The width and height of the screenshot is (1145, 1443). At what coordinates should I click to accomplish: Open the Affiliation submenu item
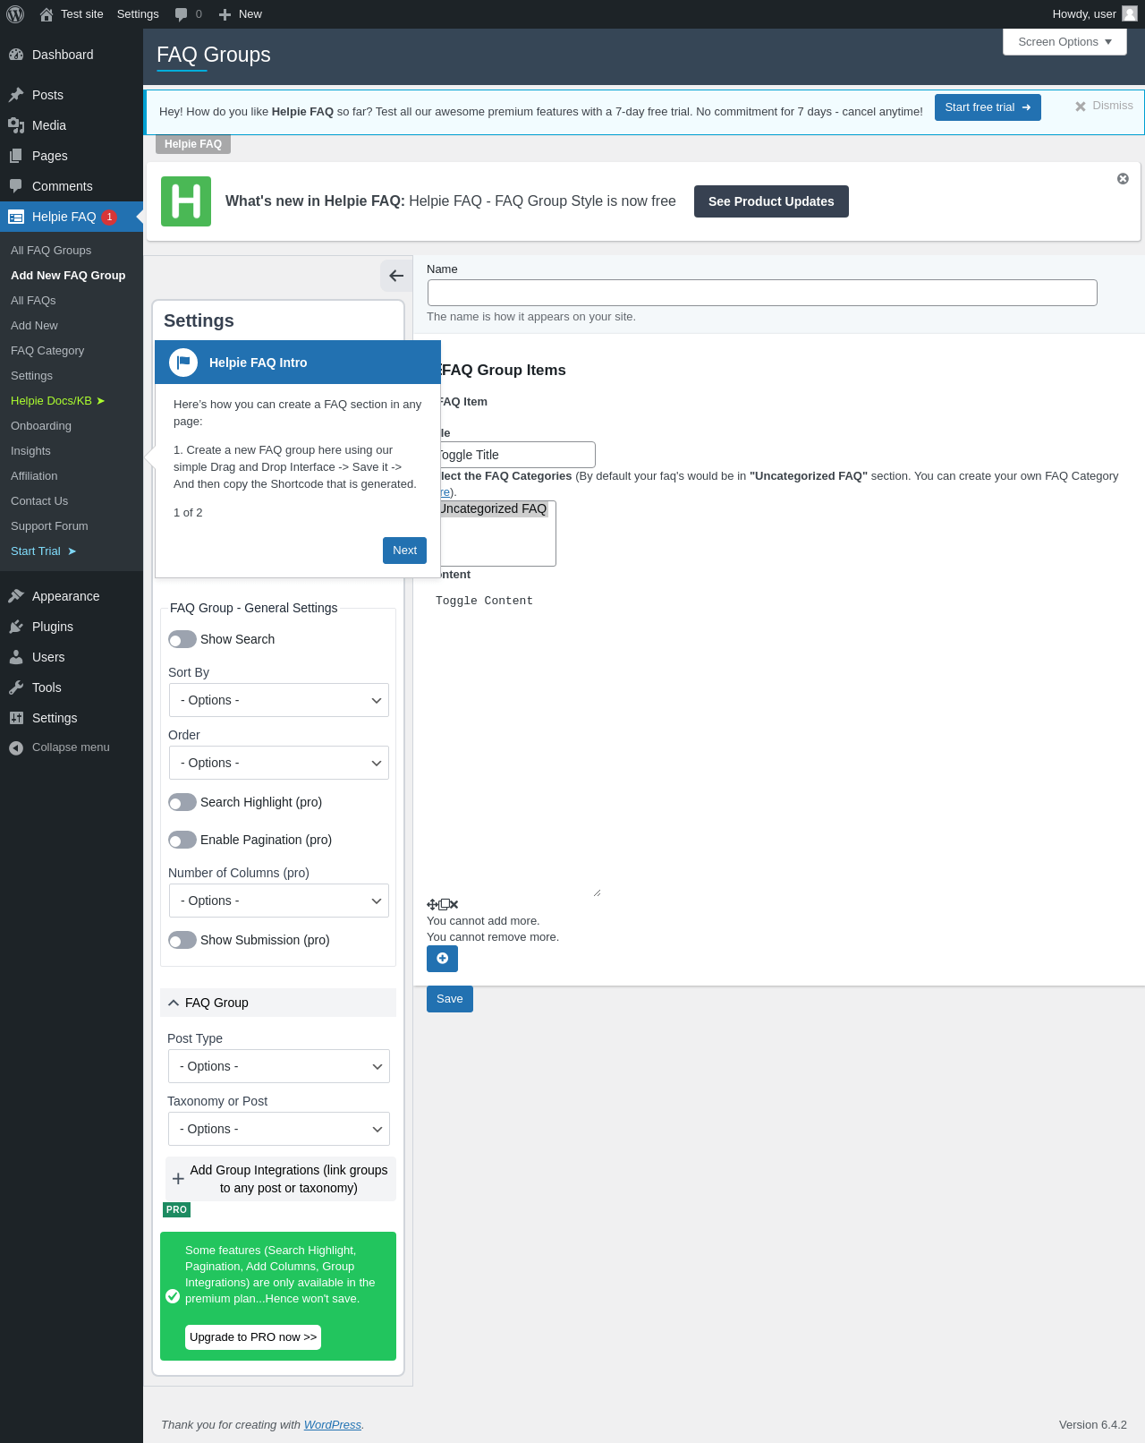(x=34, y=476)
